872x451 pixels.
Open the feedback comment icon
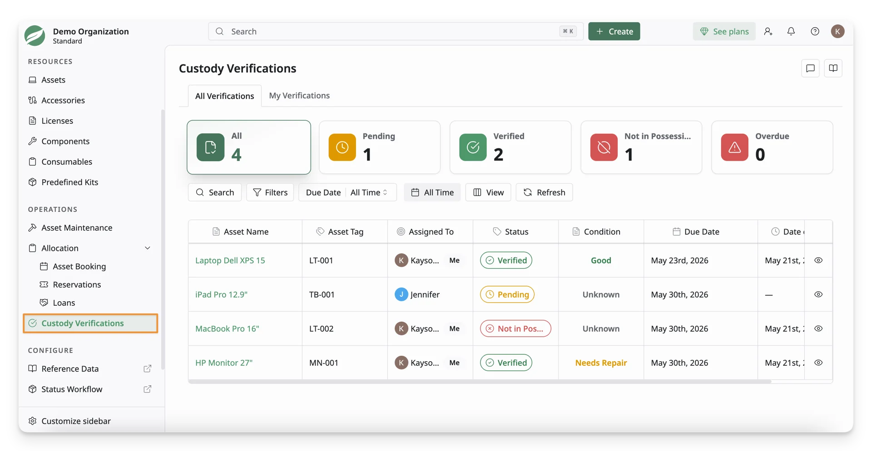(x=810, y=68)
